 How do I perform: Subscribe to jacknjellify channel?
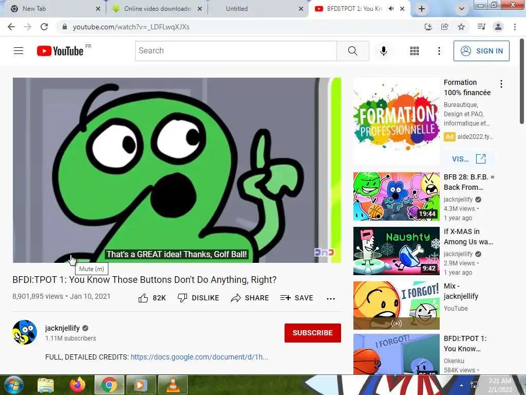coord(313,333)
